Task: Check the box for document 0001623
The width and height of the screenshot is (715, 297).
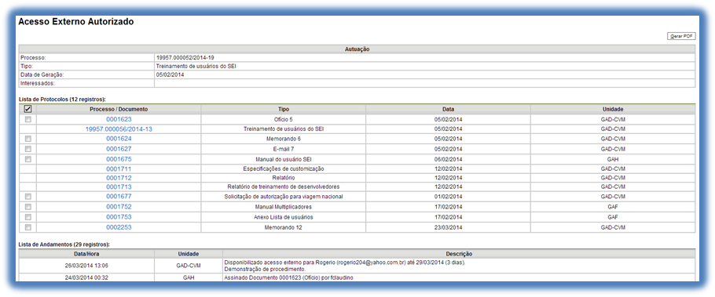Action: 27,119
